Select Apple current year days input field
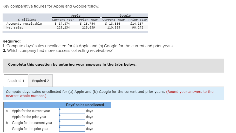 click(72, 111)
